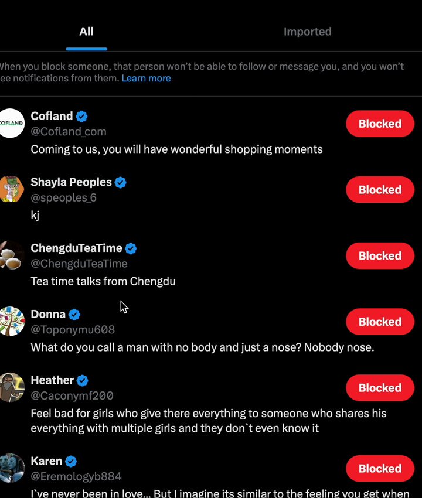Open the Learn more link

(146, 78)
